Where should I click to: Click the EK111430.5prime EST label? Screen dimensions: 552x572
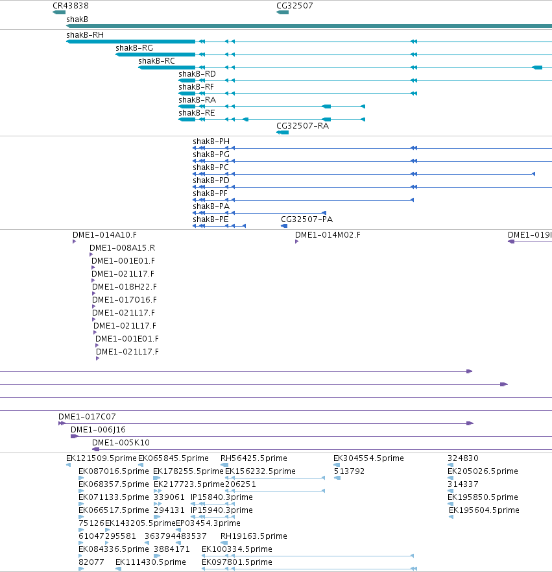pyautogui.click(x=150, y=562)
